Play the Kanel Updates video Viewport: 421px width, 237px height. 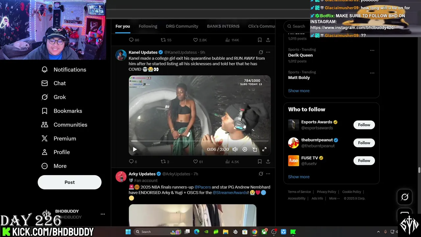pos(135,149)
